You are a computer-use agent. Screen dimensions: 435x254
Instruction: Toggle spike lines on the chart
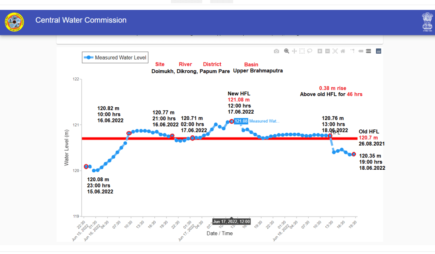tap(352, 51)
